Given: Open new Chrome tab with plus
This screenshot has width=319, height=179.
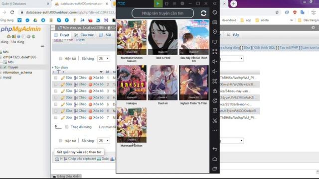Looking at the screenshot, I should pyautogui.click(x=234, y=3).
